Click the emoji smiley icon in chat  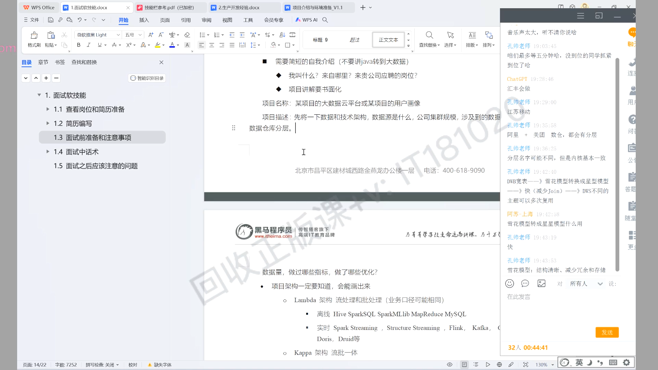tap(510, 284)
